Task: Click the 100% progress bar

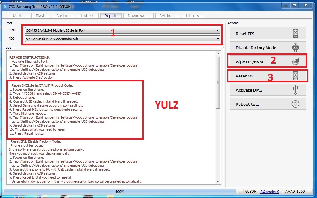Action: [x=120, y=192]
